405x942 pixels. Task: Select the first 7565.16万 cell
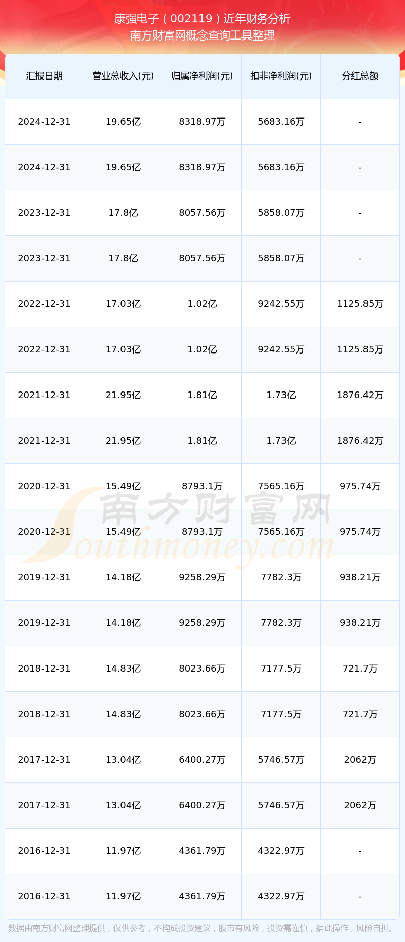coord(281,486)
